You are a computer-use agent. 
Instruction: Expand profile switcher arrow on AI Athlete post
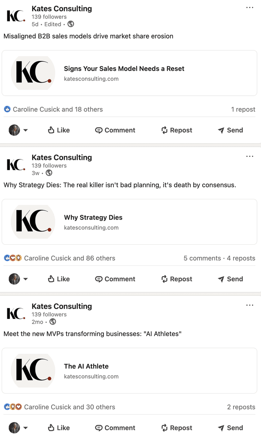pos(25,428)
